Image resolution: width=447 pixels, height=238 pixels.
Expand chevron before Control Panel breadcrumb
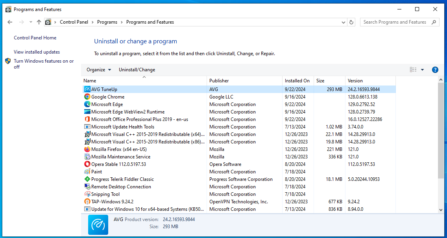(55, 22)
